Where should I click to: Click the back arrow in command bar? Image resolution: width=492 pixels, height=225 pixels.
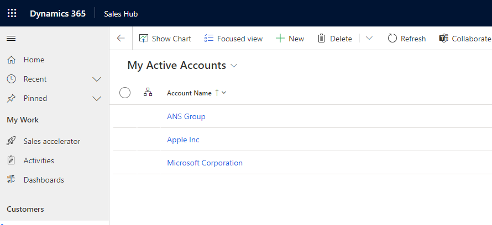[121, 39]
